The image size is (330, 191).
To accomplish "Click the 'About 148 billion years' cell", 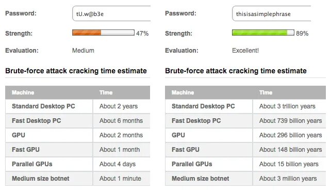I will coord(289,150).
